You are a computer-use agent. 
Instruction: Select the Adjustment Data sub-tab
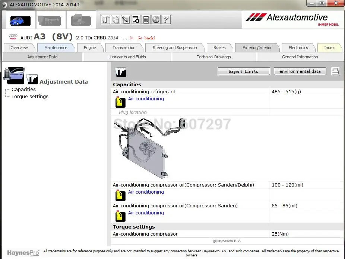coord(42,57)
